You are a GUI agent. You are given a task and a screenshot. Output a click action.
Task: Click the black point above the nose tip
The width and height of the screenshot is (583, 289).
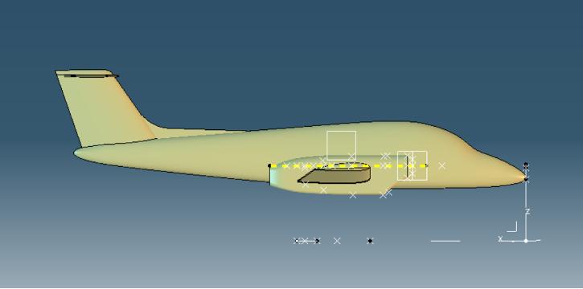526,165
